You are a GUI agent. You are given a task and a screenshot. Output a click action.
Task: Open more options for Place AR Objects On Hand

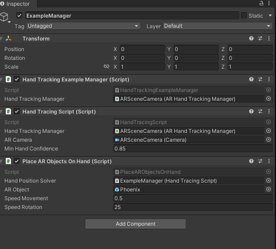269,161
